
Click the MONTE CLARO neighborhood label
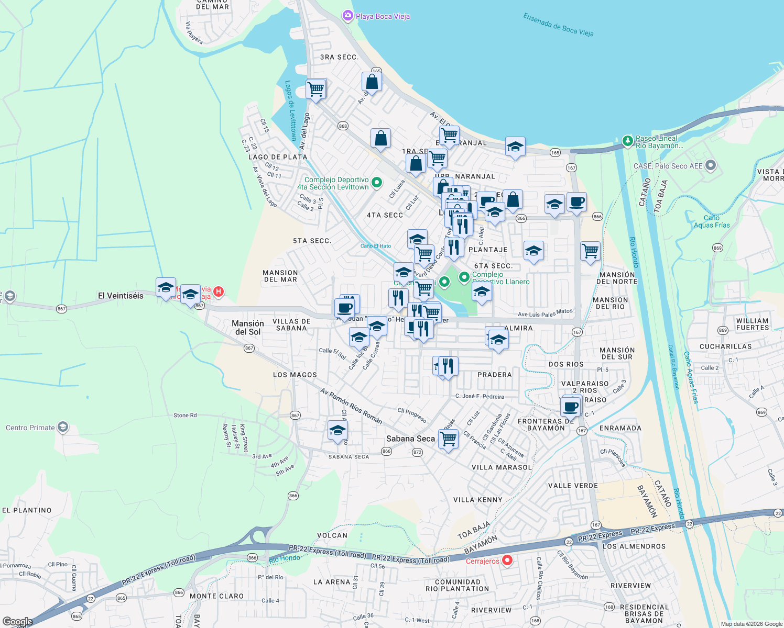216,596
